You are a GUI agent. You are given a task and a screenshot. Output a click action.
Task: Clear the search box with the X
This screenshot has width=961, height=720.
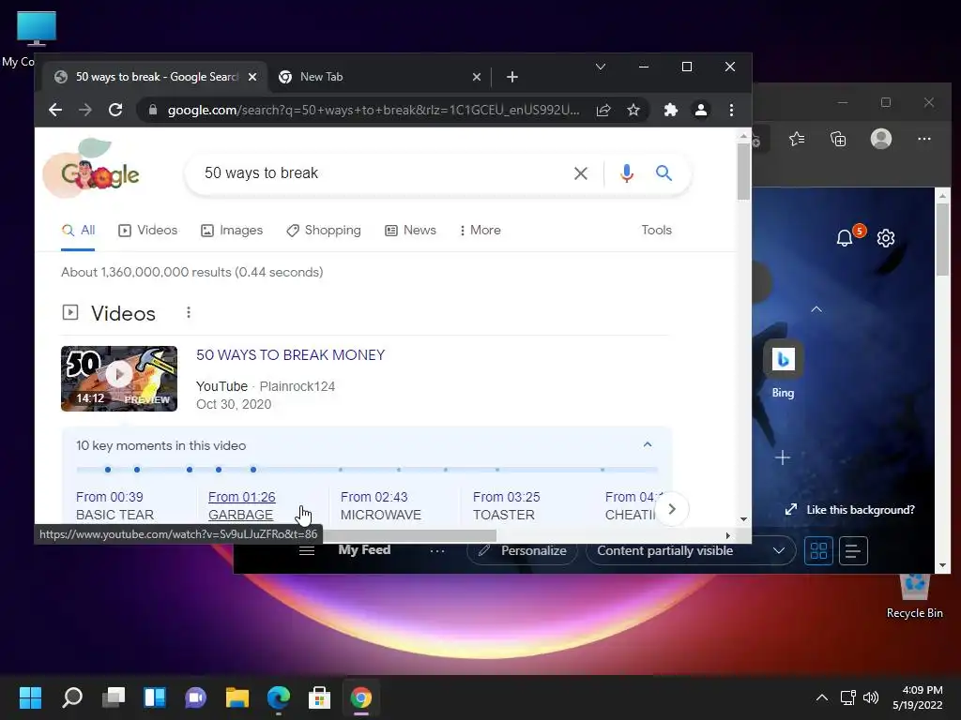[580, 173]
